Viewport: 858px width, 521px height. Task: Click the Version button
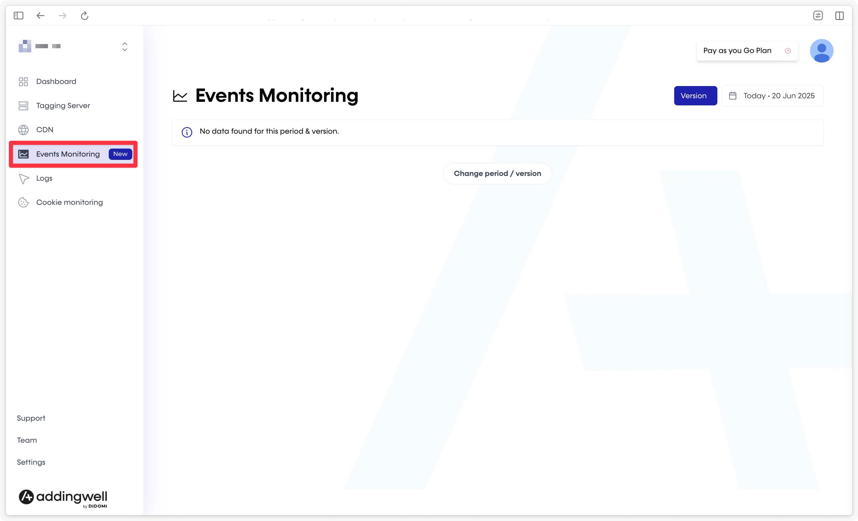(x=695, y=96)
